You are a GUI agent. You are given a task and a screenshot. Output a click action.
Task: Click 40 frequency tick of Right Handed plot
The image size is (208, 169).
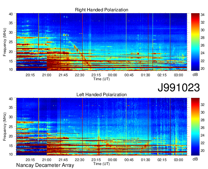tap(11, 14)
